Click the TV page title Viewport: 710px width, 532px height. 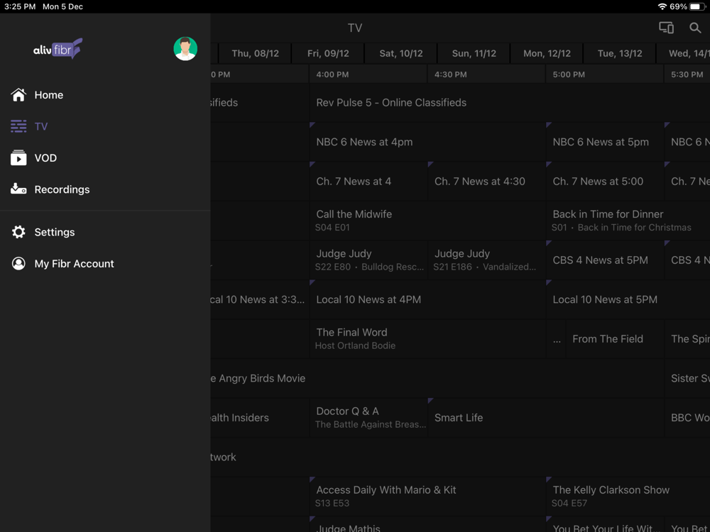[355, 28]
